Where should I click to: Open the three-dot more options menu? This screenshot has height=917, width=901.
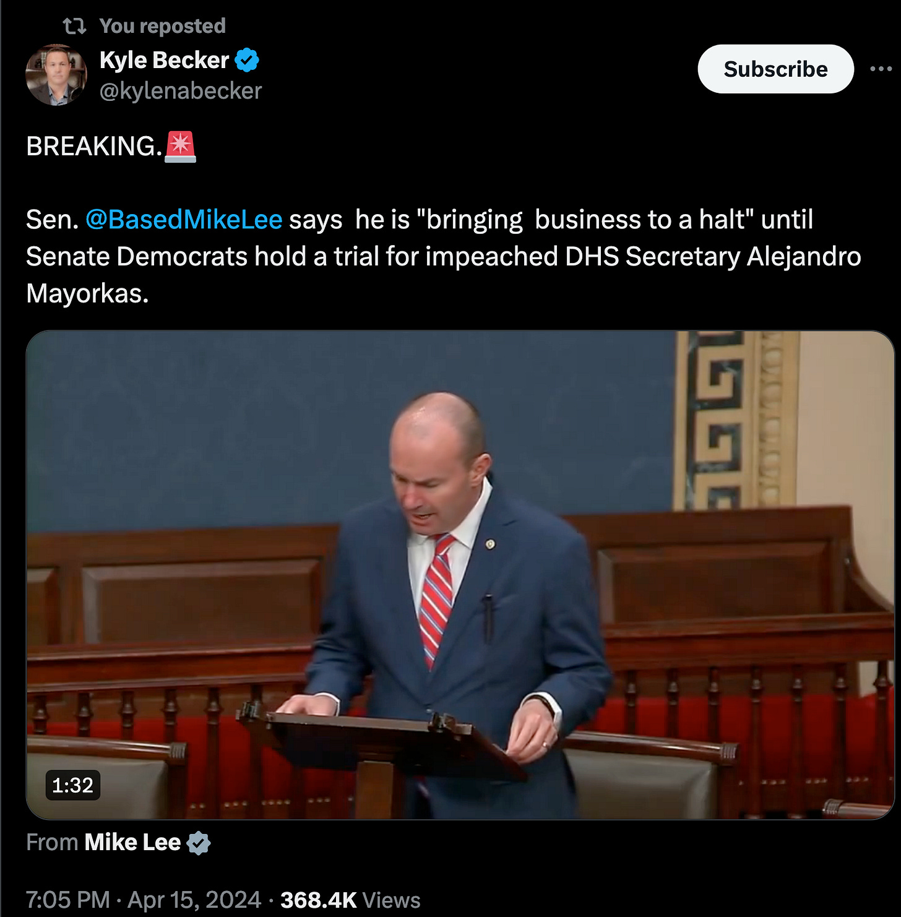880,69
